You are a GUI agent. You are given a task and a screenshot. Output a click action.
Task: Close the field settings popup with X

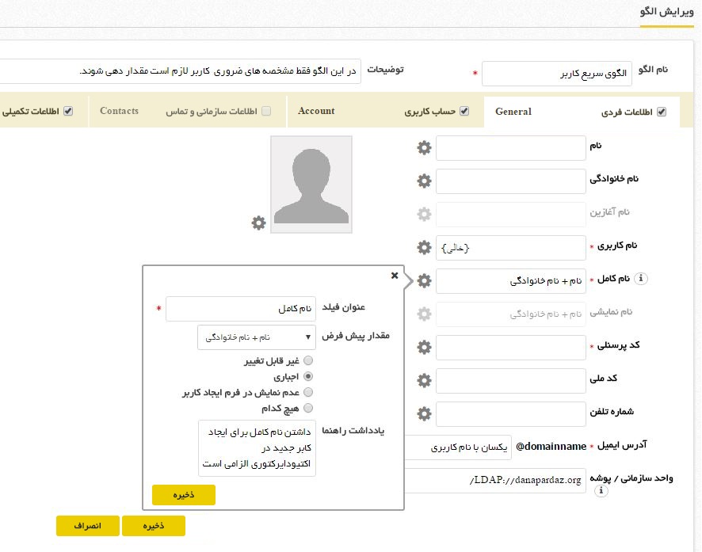(395, 276)
